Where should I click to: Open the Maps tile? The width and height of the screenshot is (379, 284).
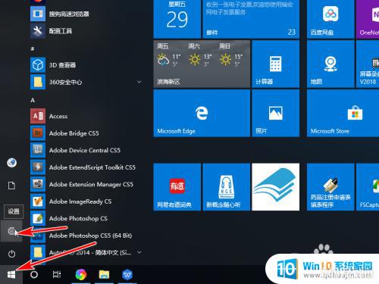tap(330, 64)
